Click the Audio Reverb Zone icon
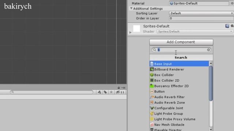Screen dimensions: 234x131 [152, 103]
